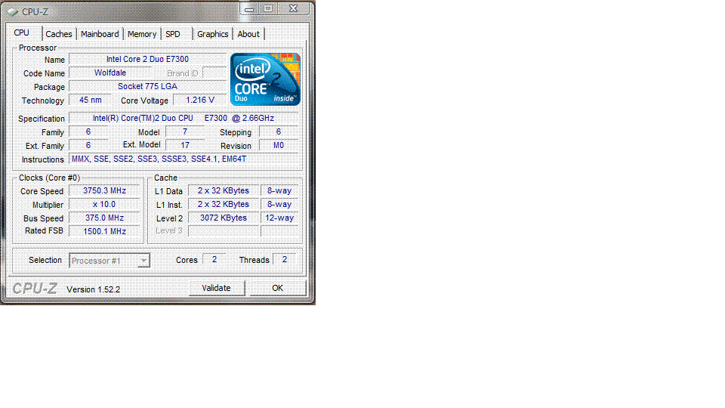Image resolution: width=725 pixels, height=408 pixels.
Task: Click the Code Name value Wolfdale
Action: point(110,73)
